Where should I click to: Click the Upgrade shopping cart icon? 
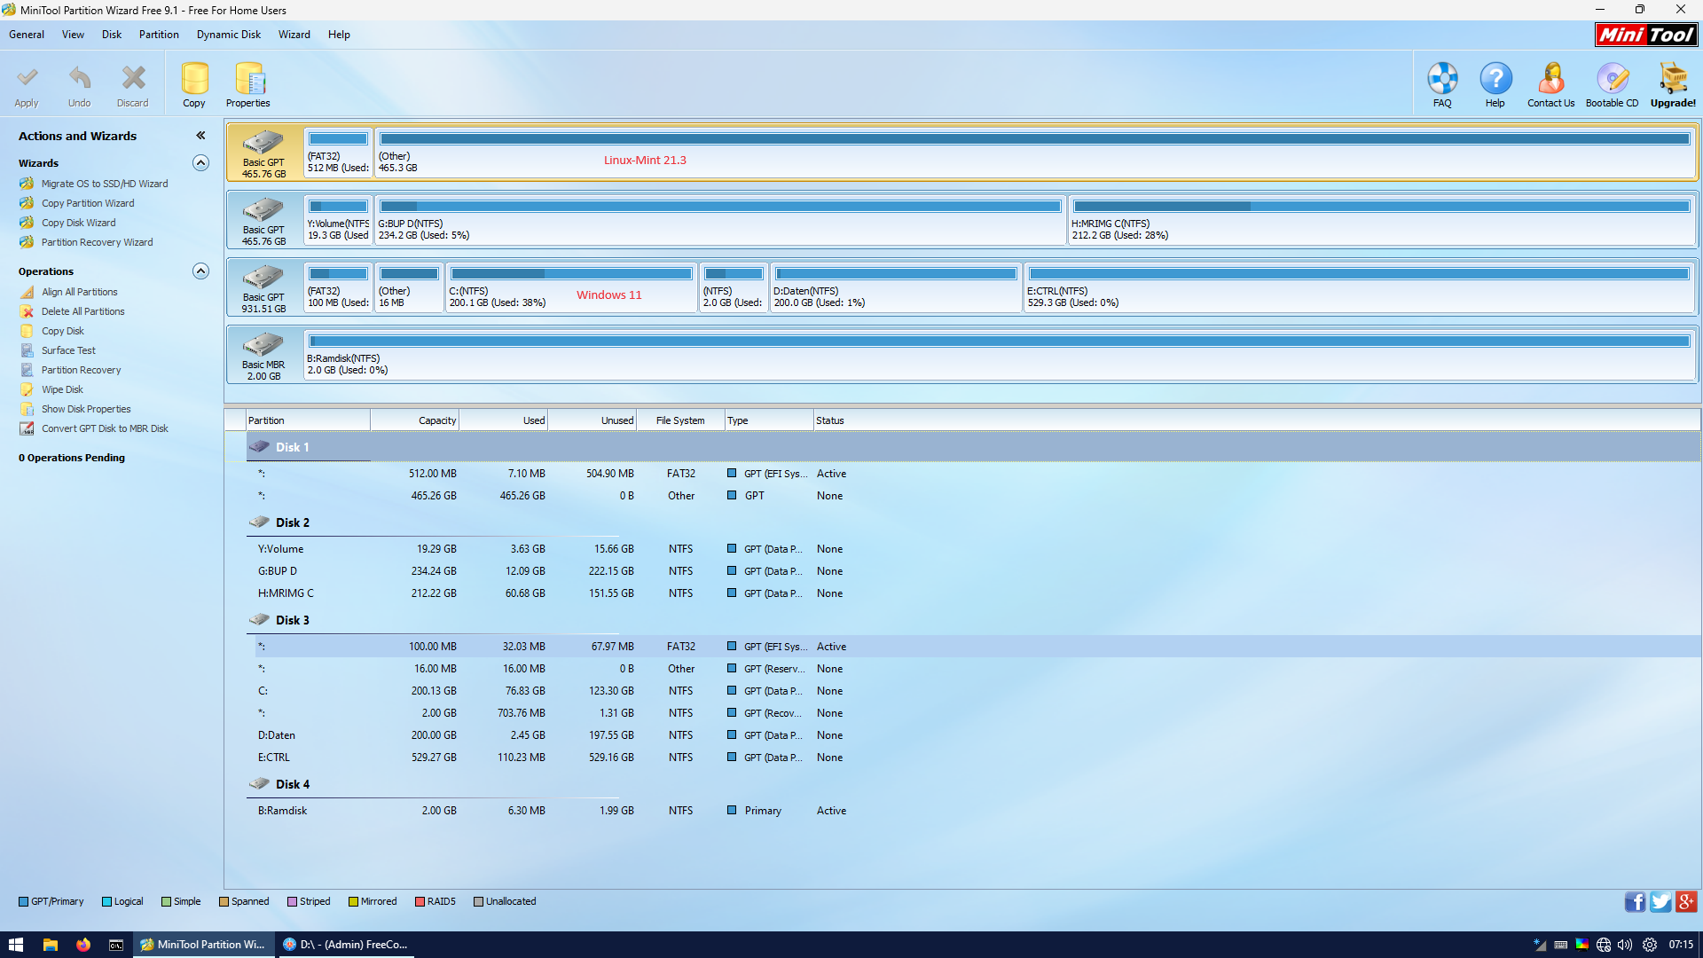coord(1673,79)
